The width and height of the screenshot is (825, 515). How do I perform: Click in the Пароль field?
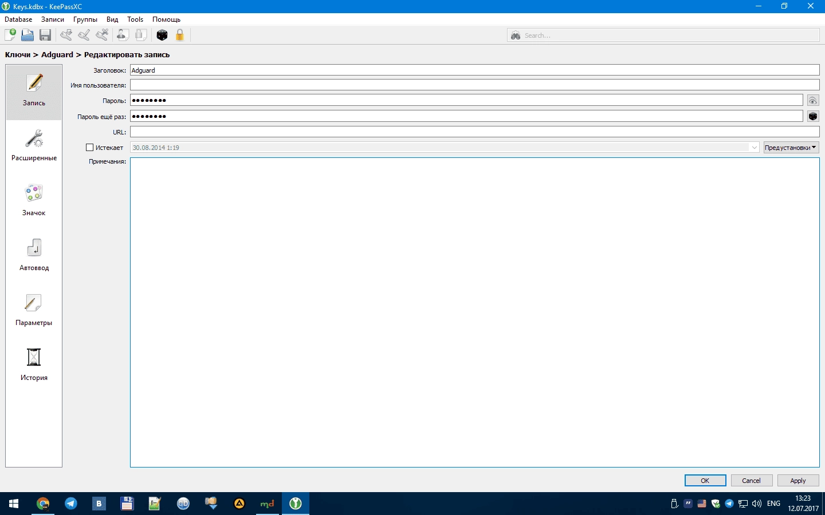coord(466,100)
